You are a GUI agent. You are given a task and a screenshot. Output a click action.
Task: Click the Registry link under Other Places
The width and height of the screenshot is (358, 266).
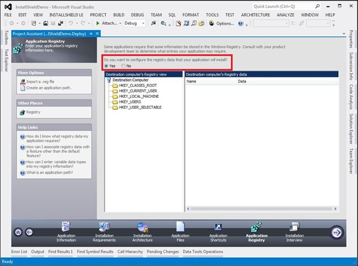(x=33, y=112)
